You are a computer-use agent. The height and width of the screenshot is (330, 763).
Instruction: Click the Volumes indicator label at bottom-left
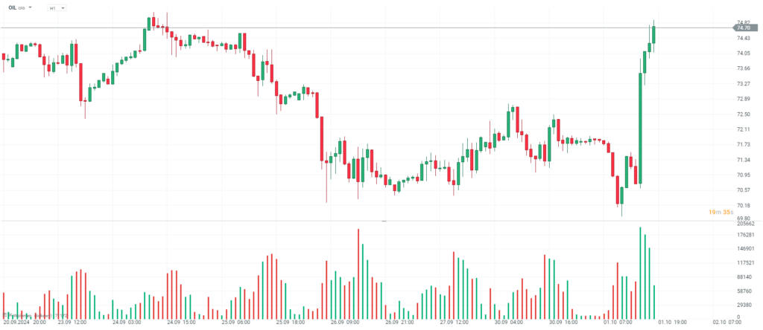28,315
